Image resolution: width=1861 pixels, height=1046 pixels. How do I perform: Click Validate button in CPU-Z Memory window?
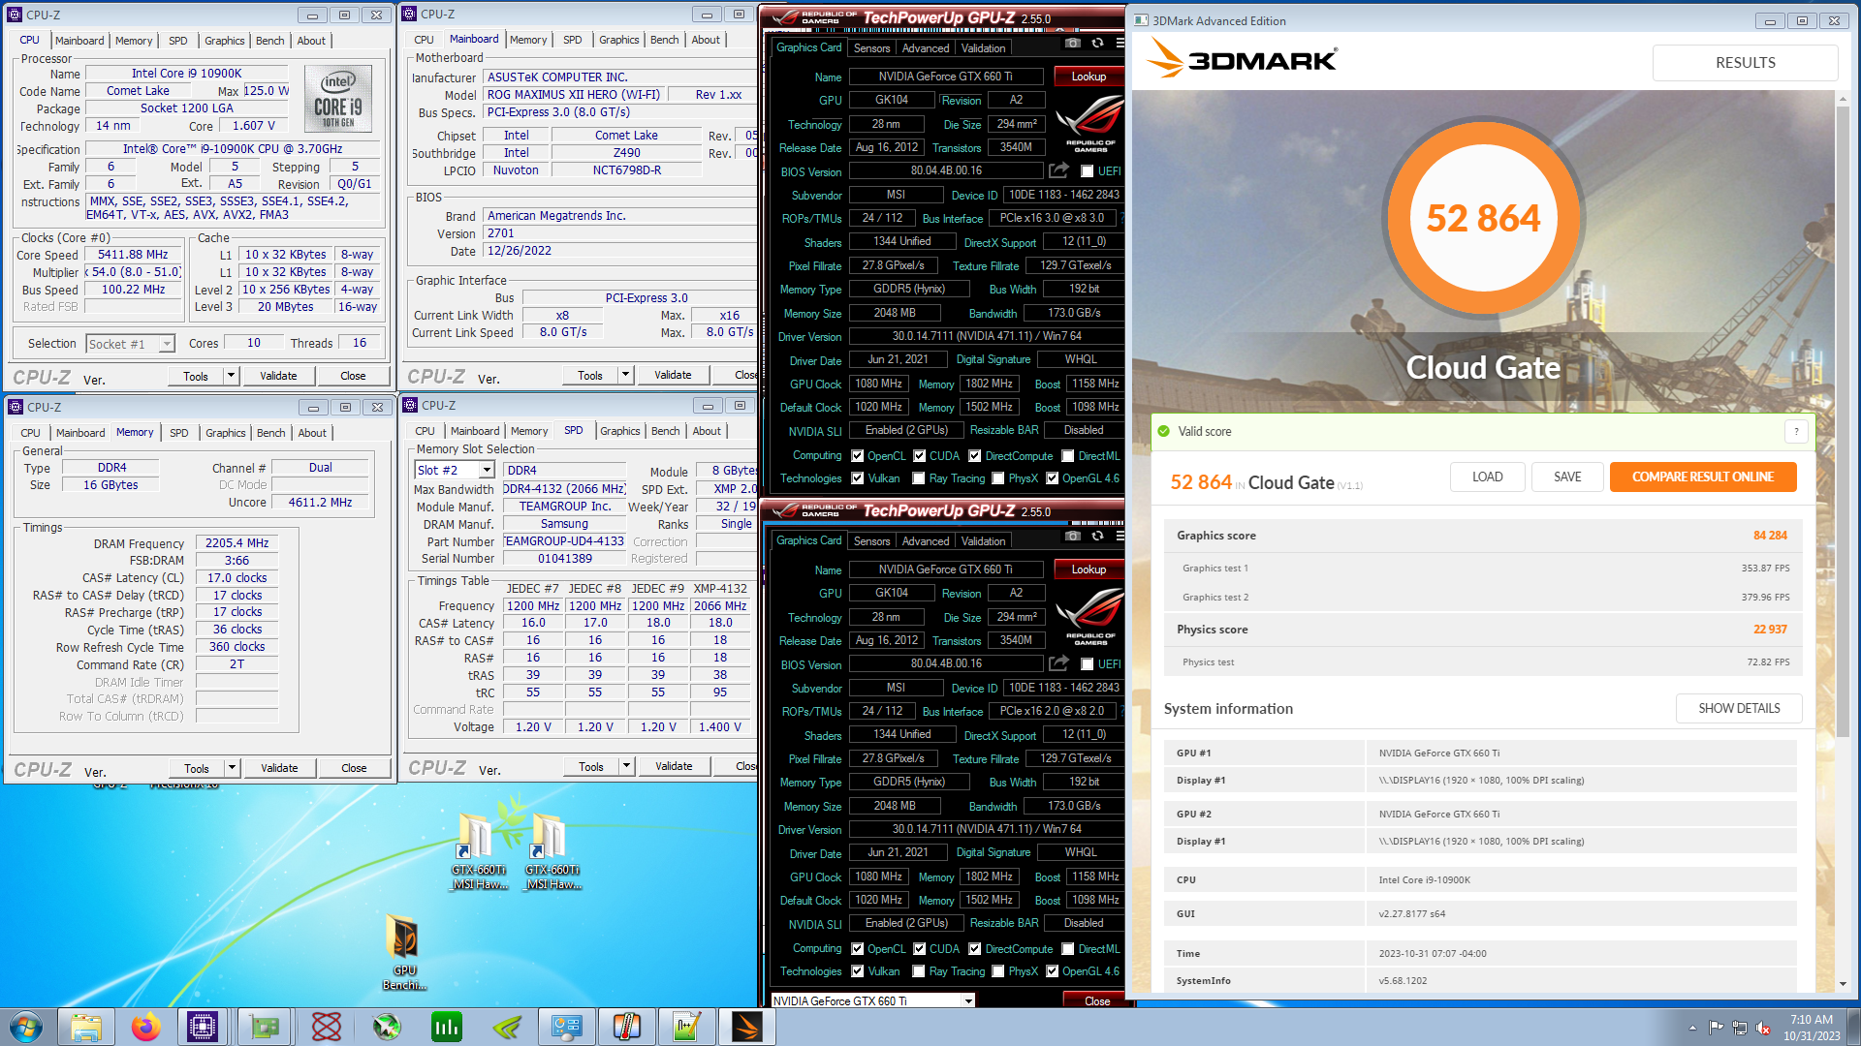click(x=279, y=768)
